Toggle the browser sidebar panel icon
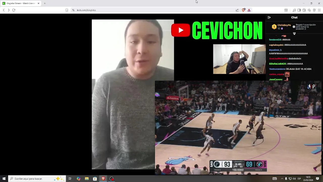The image size is (323, 182). click(299, 10)
